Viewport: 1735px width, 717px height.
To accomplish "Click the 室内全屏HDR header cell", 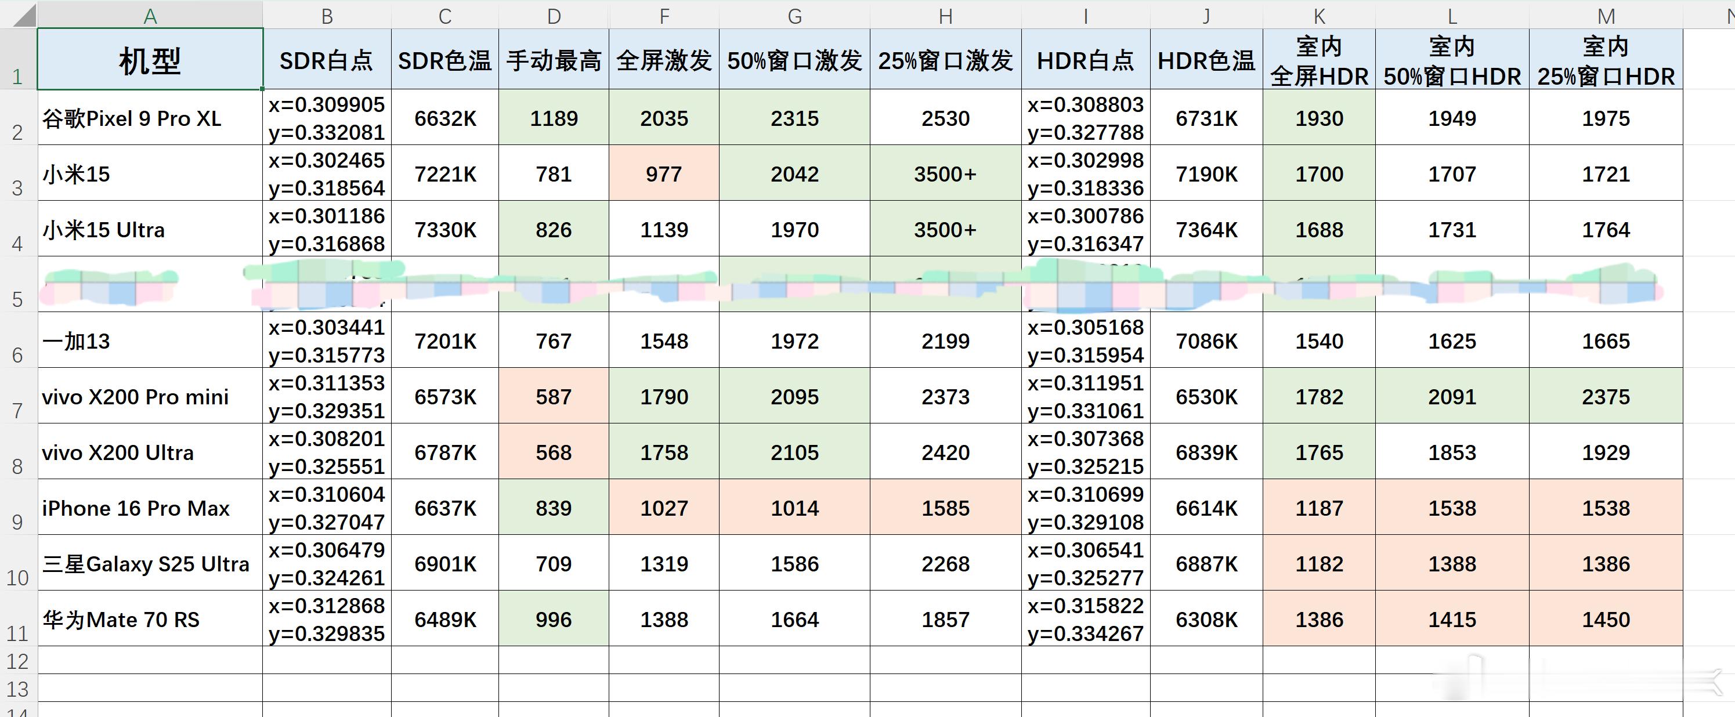I will [1319, 59].
